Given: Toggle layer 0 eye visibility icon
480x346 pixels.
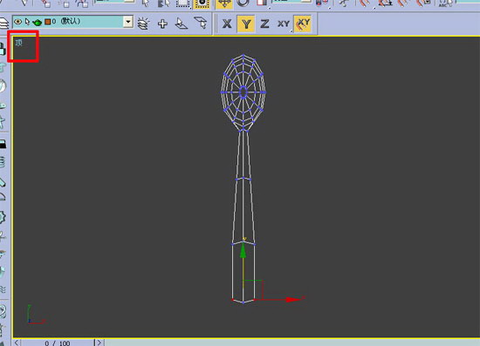Looking at the screenshot, I should click(18, 22).
